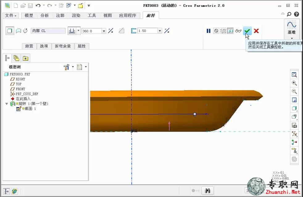The height and width of the screenshot is (197, 303).
Task: Open the Saved orientations camera icon
Action: coord(294,125)
